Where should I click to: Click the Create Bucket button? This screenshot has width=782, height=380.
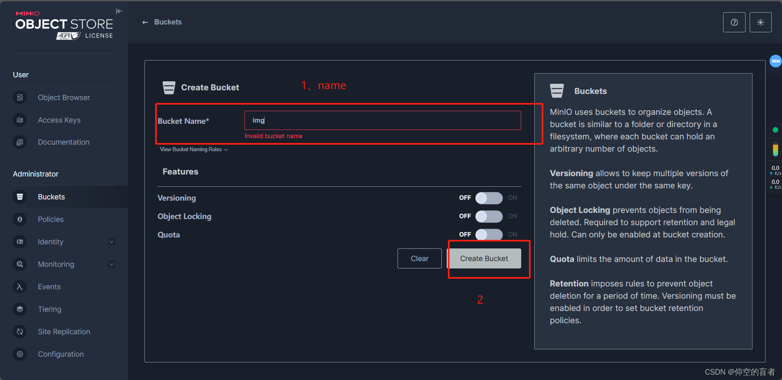tap(484, 258)
